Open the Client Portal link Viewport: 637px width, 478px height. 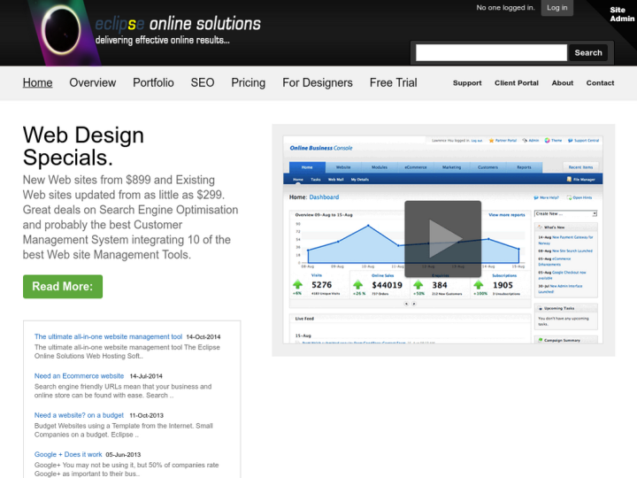click(517, 83)
